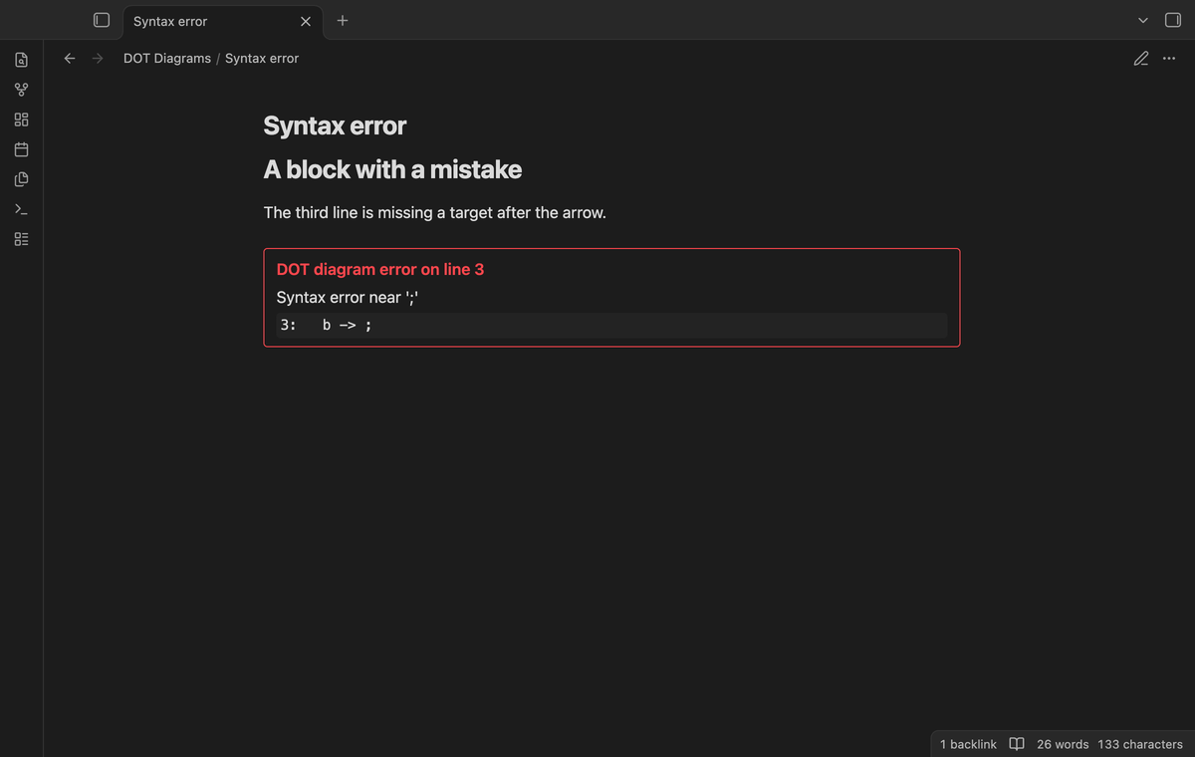Viewport: 1195px width, 757px height.
Task: Expand the tab list dropdown chevron
Action: tap(1143, 21)
